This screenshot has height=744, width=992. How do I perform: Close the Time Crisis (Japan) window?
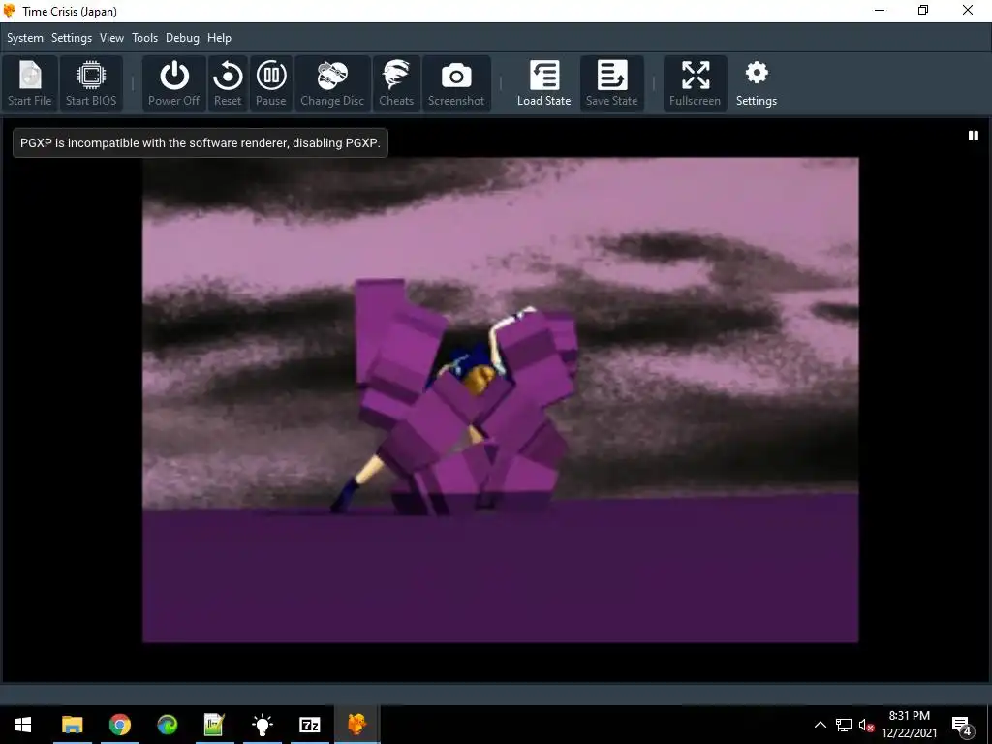pyautogui.click(x=968, y=11)
